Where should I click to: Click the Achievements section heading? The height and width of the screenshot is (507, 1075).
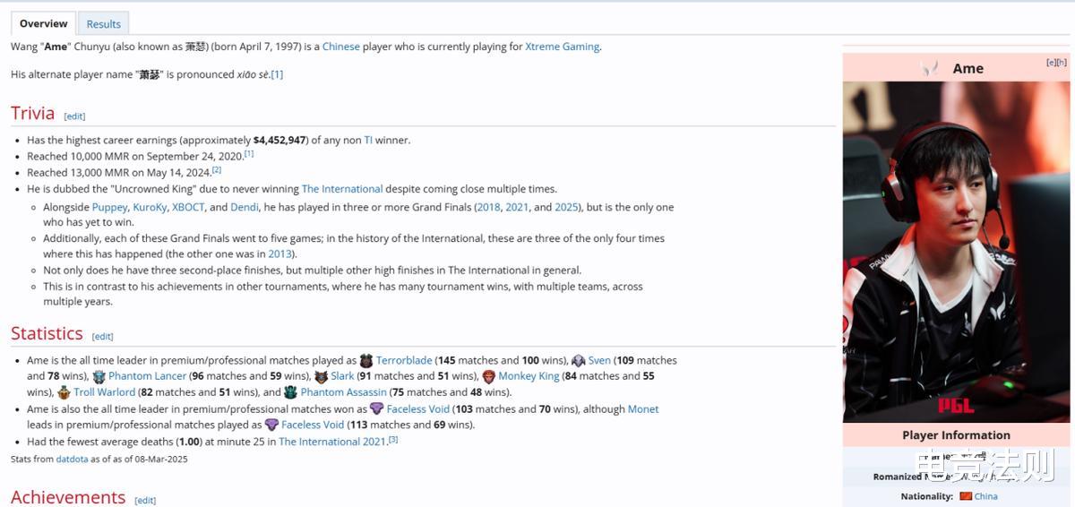[x=68, y=497]
